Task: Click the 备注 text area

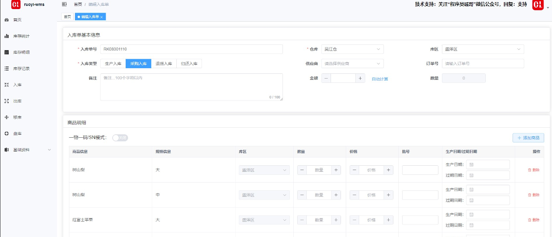Action: coord(192,87)
